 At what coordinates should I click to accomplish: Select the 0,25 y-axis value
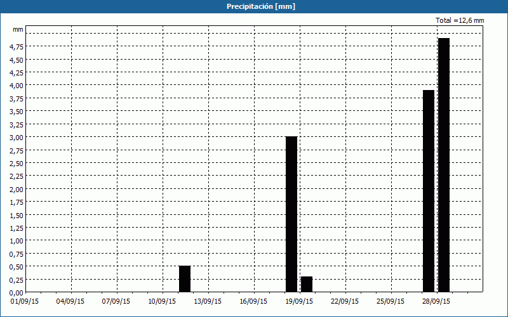[x=17, y=280]
